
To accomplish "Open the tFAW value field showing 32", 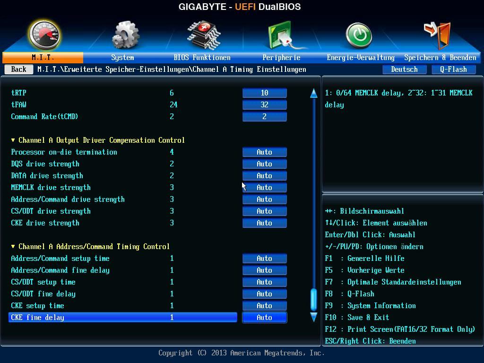I will (x=265, y=104).
